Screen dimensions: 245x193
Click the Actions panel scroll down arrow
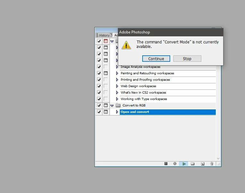point(218,159)
